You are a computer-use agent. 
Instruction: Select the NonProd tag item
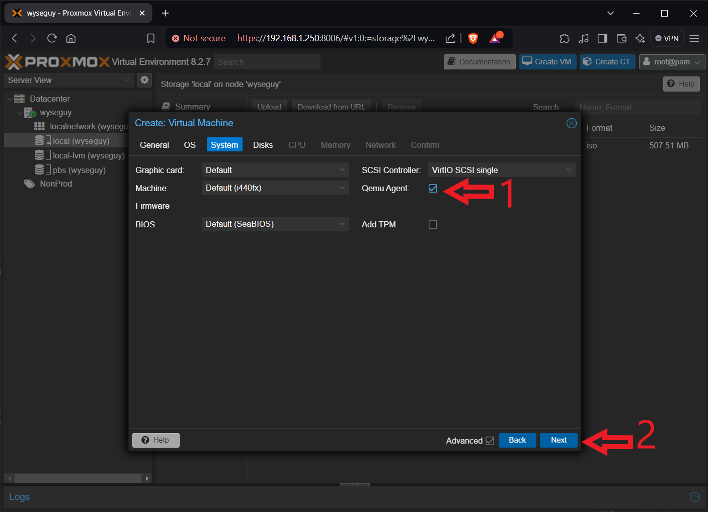pos(48,184)
